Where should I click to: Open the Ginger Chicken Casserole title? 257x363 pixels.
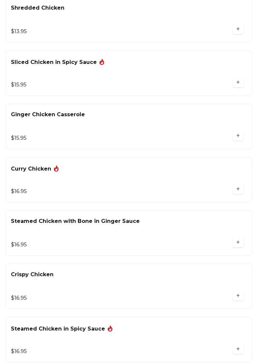(48, 115)
